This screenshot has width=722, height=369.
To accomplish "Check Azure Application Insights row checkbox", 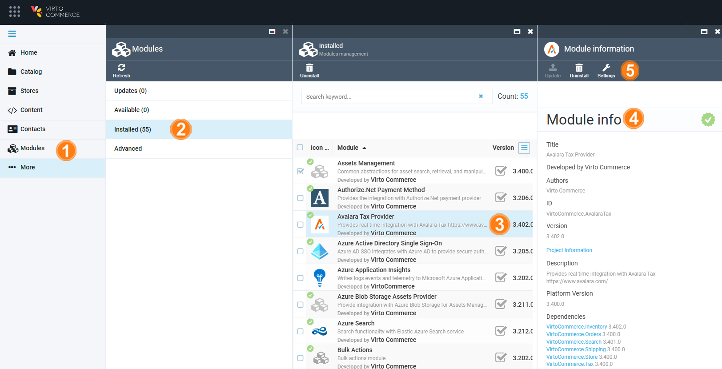I will (300, 278).
